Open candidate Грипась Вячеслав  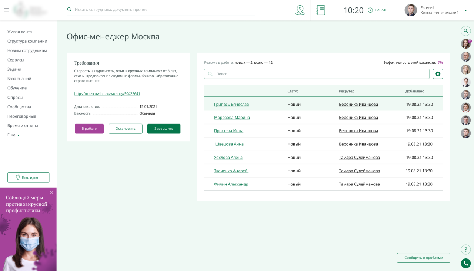click(x=231, y=105)
